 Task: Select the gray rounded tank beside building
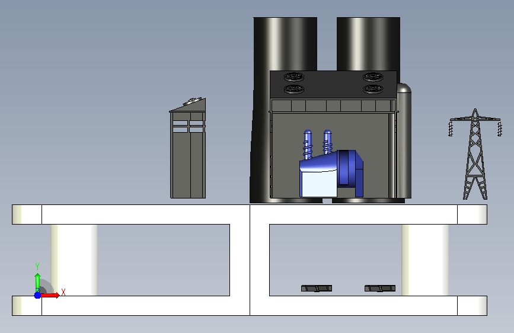point(404,141)
